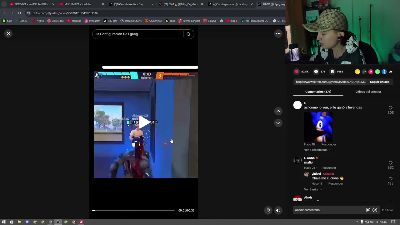
Task: Open the emoji picker in comment box
Action: pos(375,210)
